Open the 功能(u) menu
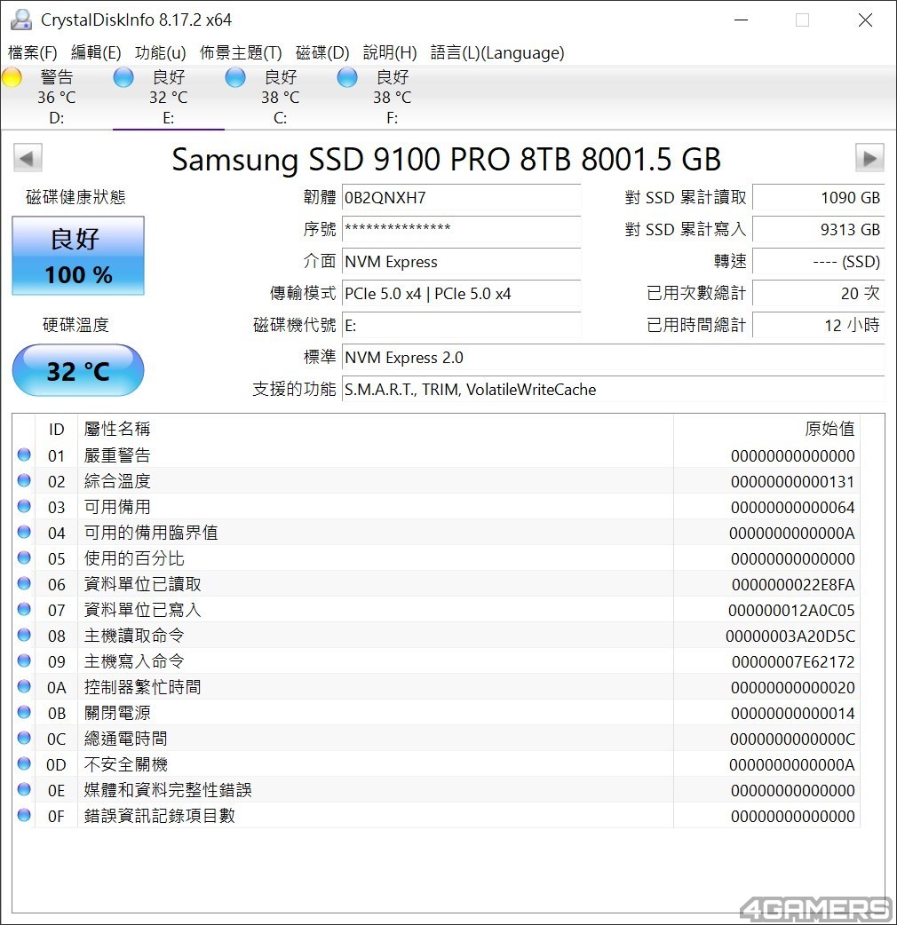The height and width of the screenshot is (925, 897). click(161, 53)
